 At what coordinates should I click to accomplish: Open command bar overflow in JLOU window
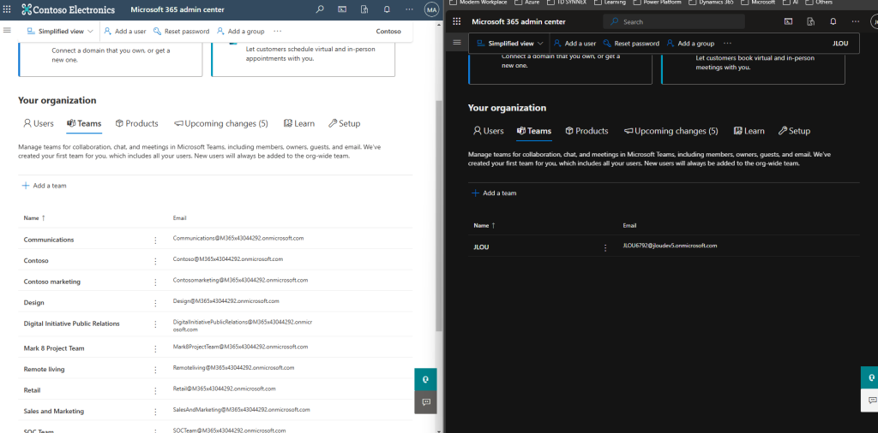[727, 43]
